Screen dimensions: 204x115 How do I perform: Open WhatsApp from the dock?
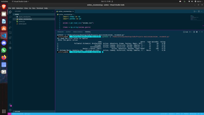tap(4, 50)
